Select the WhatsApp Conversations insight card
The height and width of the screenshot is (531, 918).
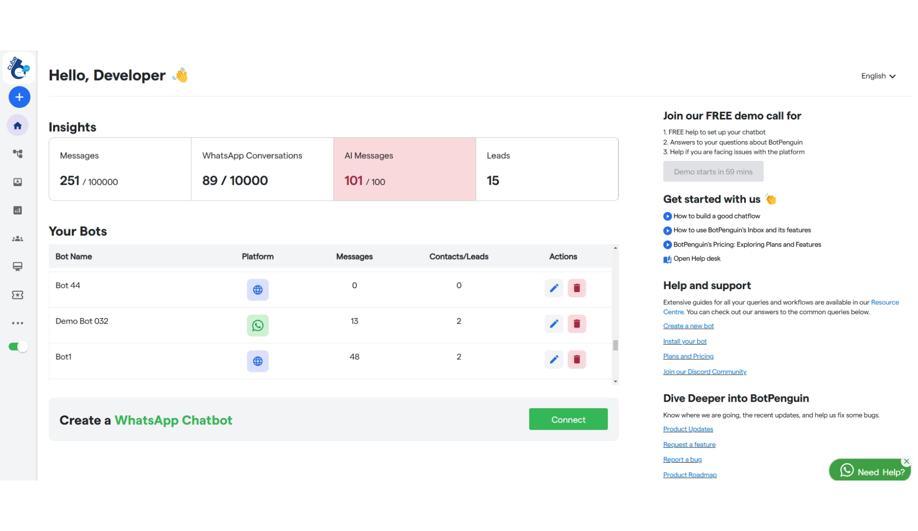(x=262, y=169)
